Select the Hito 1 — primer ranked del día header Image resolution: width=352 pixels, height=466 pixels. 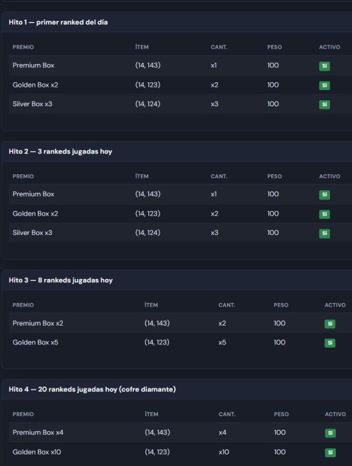point(58,22)
